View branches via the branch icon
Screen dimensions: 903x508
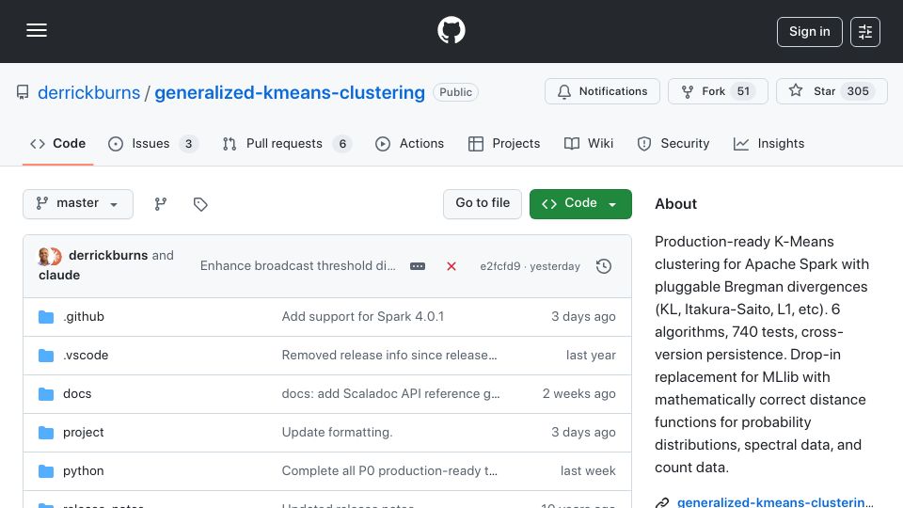click(161, 204)
